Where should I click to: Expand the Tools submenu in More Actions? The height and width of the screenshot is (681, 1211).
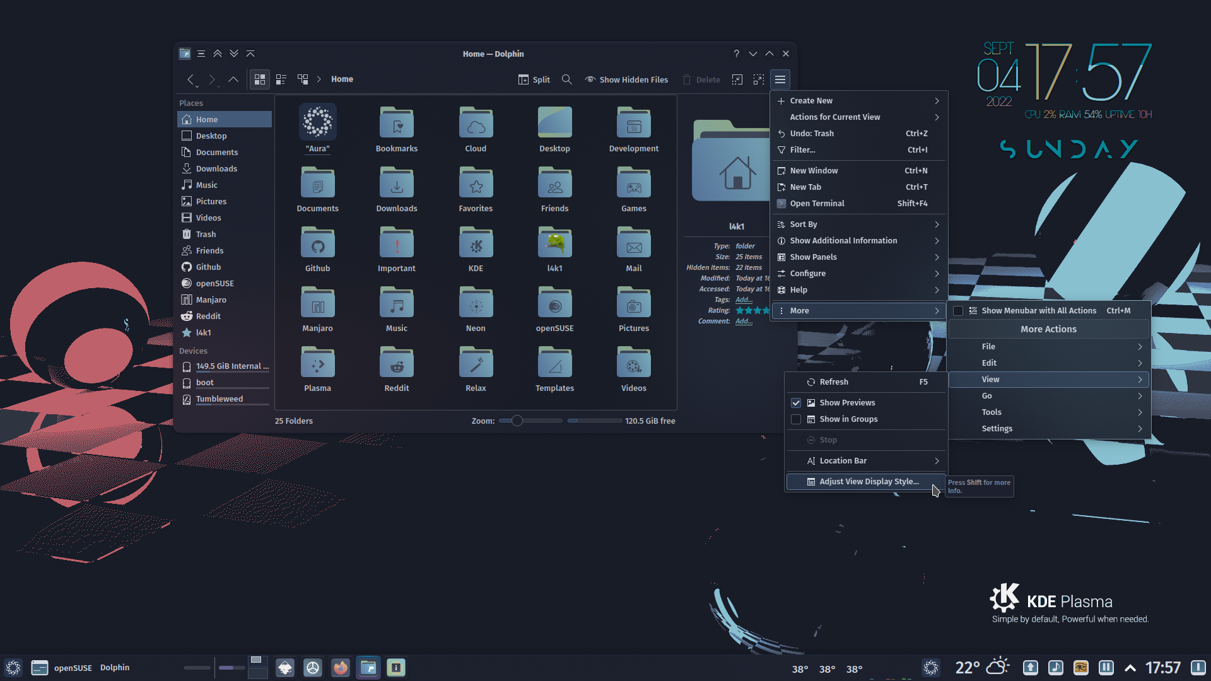1049,412
